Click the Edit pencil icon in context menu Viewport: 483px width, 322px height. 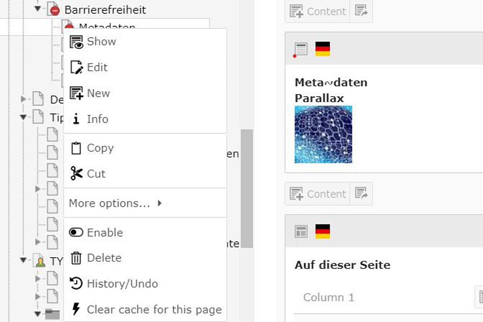[x=76, y=67]
